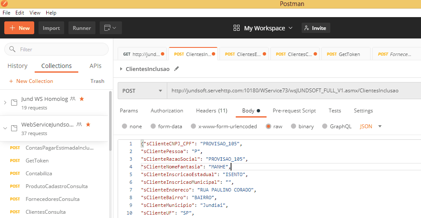Click the Import button
The height and width of the screenshot is (218, 421).
click(51, 28)
